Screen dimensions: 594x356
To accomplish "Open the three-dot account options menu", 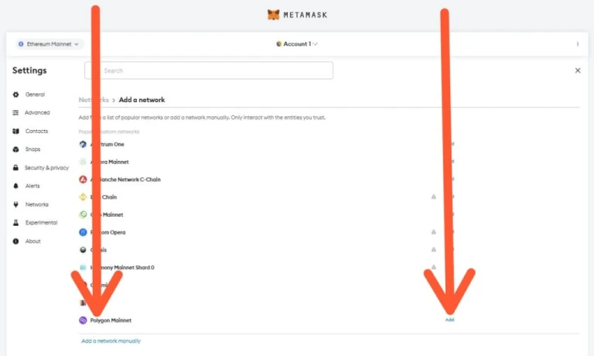I will [577, 44].
